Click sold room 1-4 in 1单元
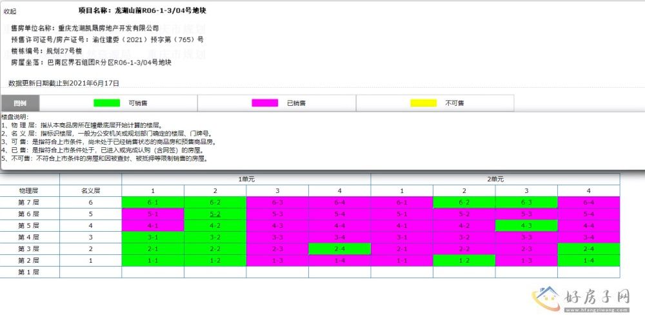 tap(339, 260)
